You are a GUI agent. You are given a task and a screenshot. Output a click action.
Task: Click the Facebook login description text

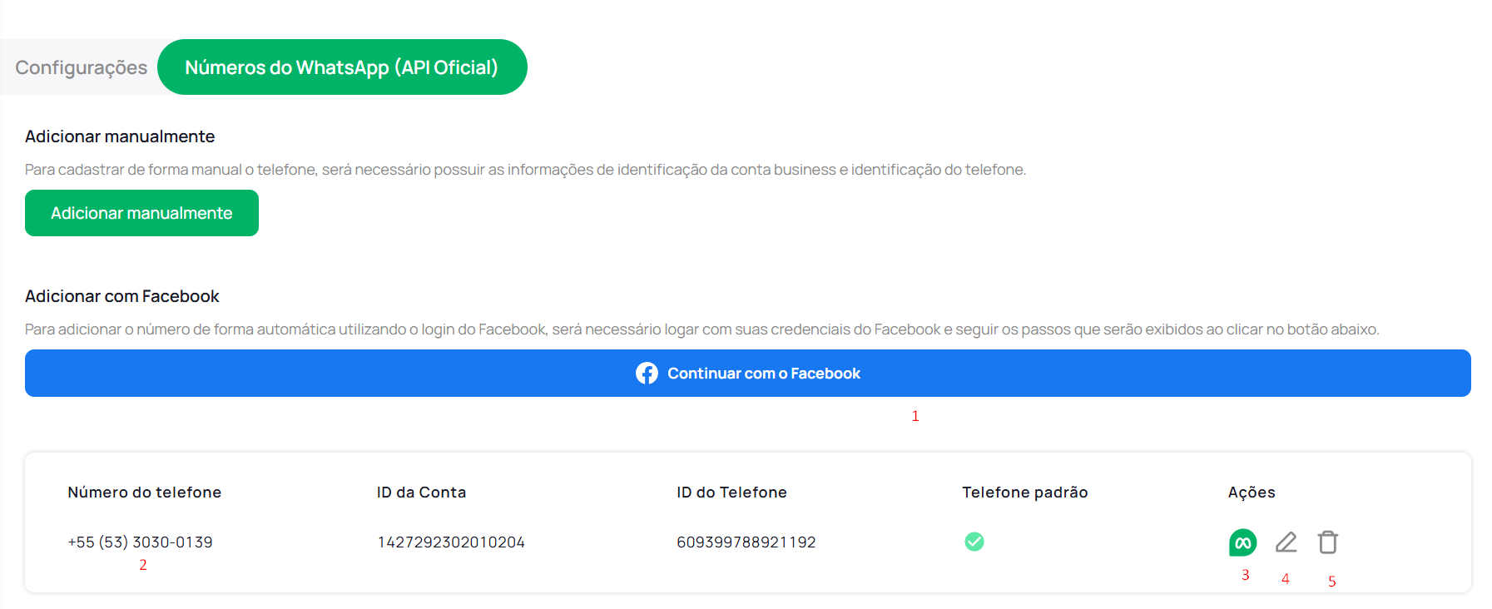tap(701, 329)
